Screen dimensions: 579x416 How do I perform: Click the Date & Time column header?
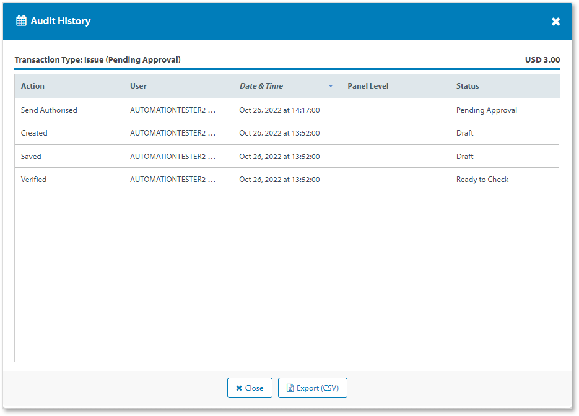pyautogui.click(x=261, y=86)
